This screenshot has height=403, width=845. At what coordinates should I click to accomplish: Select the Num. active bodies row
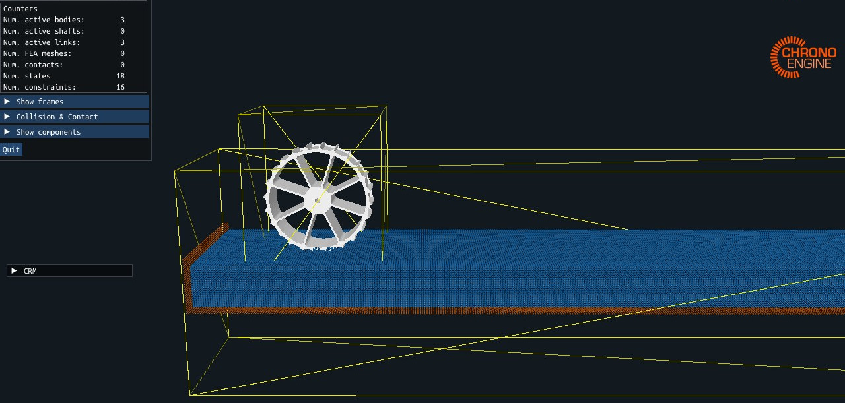(64, 20)
